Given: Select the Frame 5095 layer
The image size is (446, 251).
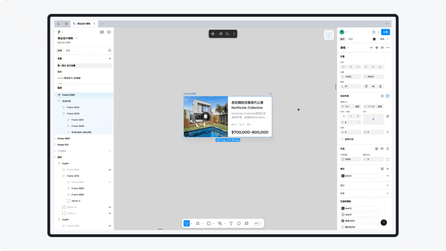Looking at the screenshot, I should [x=68, y=95].
